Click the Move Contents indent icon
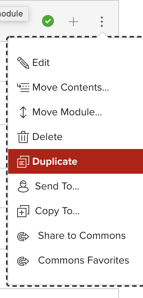Image resolution: width=143 pixels, height=298 pixels. click(23, 88)
